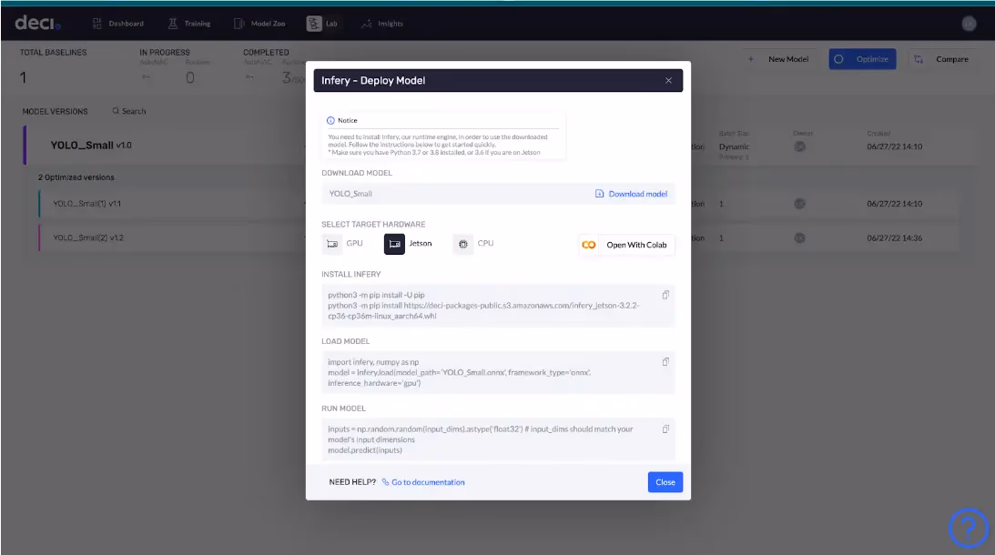Click the Open With Colab button
This screenshot has height=555, width=995.
626,245
